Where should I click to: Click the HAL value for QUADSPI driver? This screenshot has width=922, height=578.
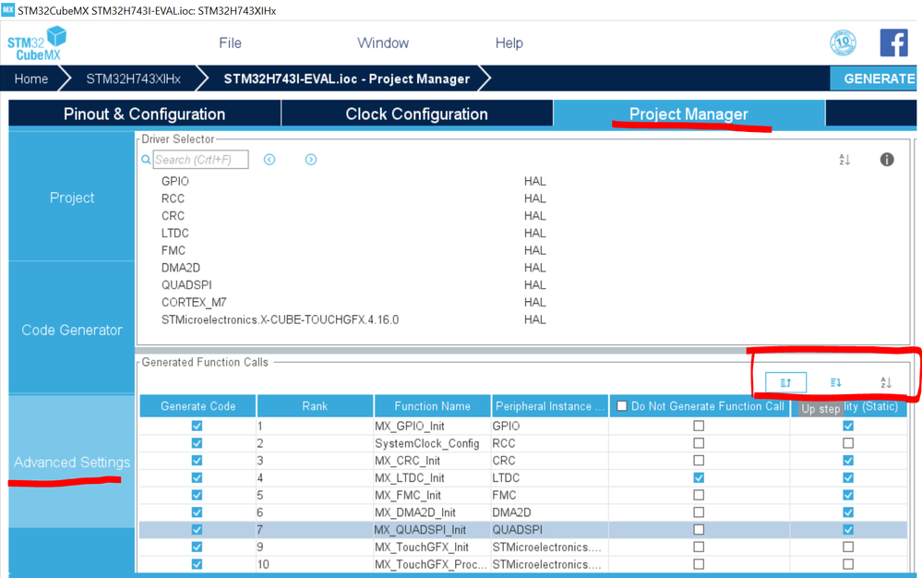tap(535, 285)
